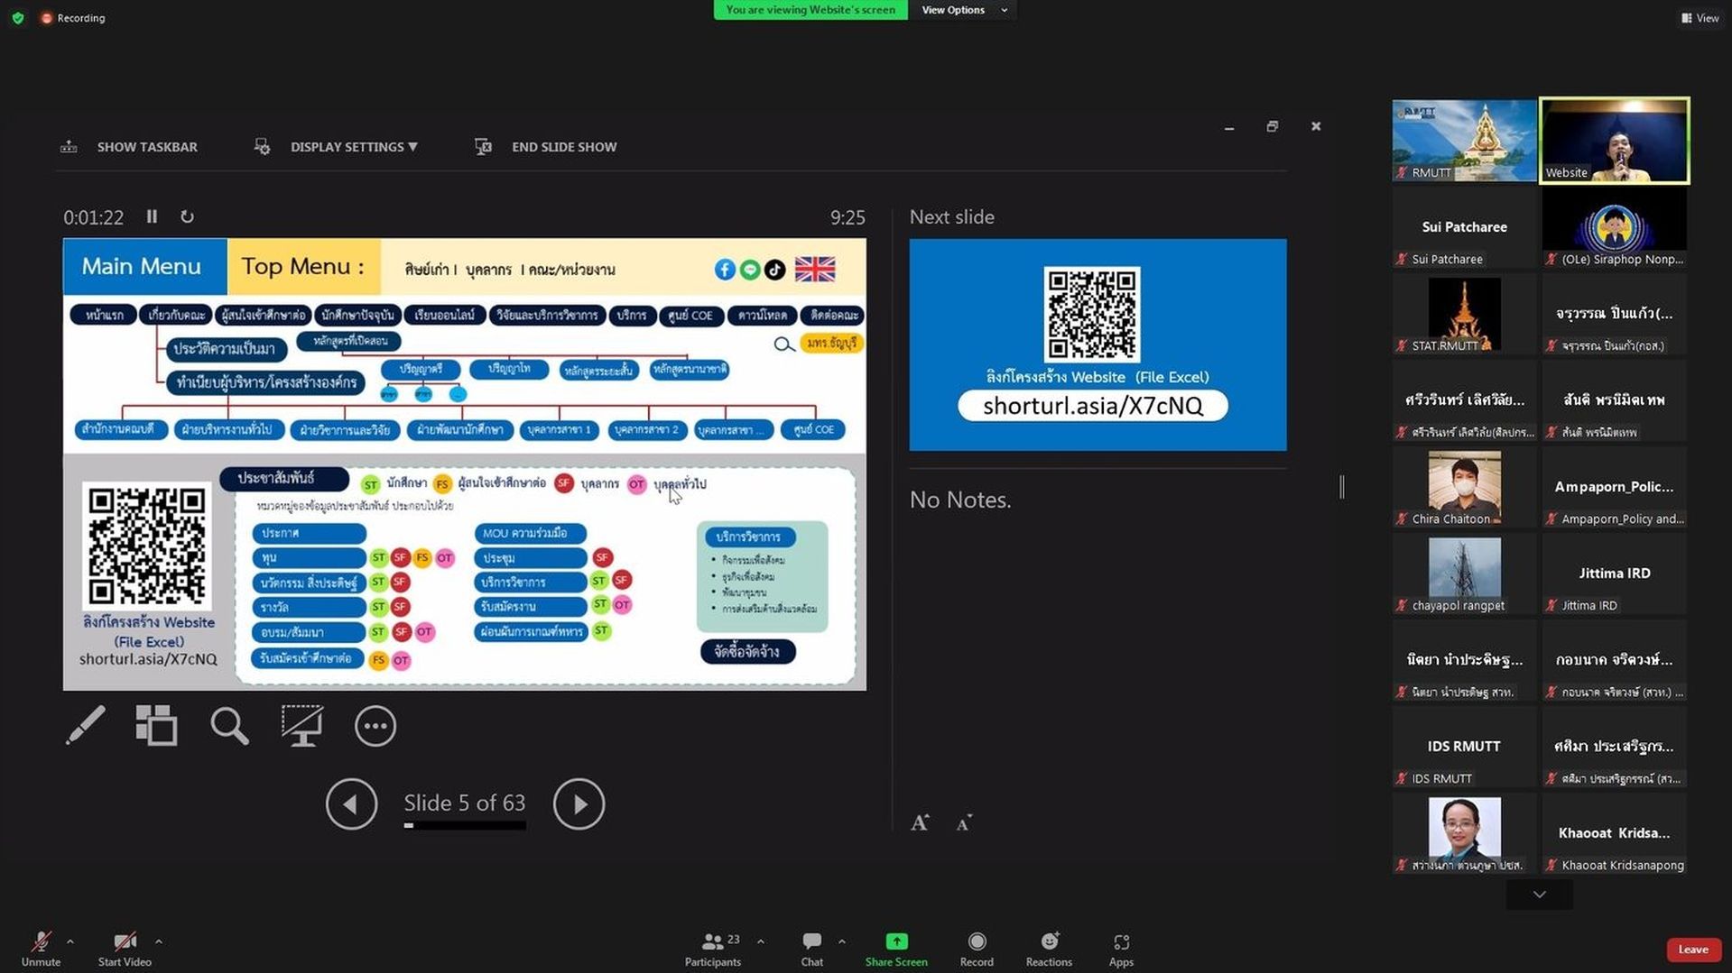Click ศูนย์ COE menu pill in top row
The image size is (1732, 973).
tap(690, 315)
